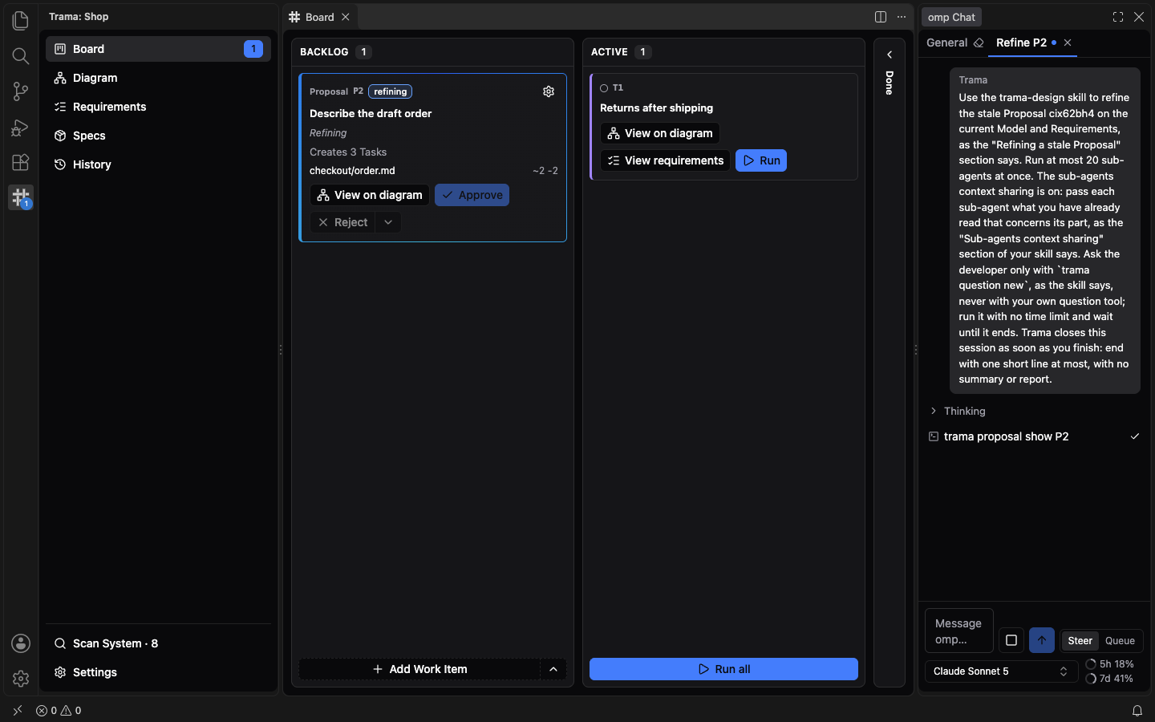Click Add Work Item

click(x=419, y=669)
